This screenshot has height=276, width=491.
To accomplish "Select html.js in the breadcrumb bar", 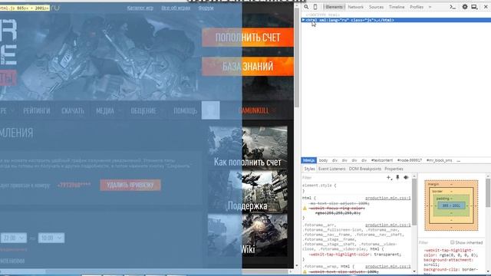I will click(x=309, y=160).
